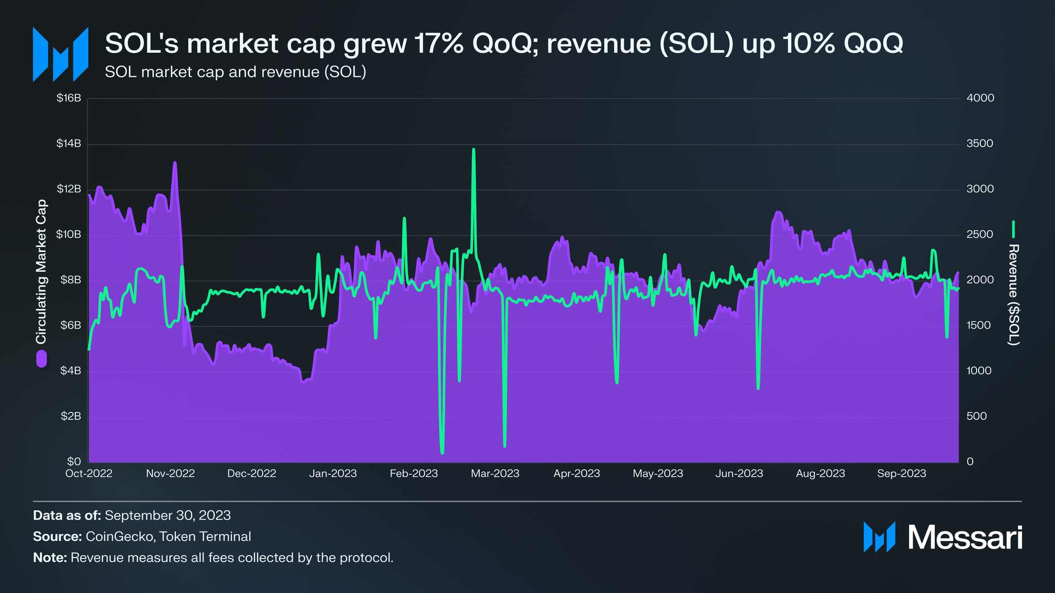Click the Jan-2023 x-axis label
This screenshot has height=593, width=1055.
[x=332, y=473]
